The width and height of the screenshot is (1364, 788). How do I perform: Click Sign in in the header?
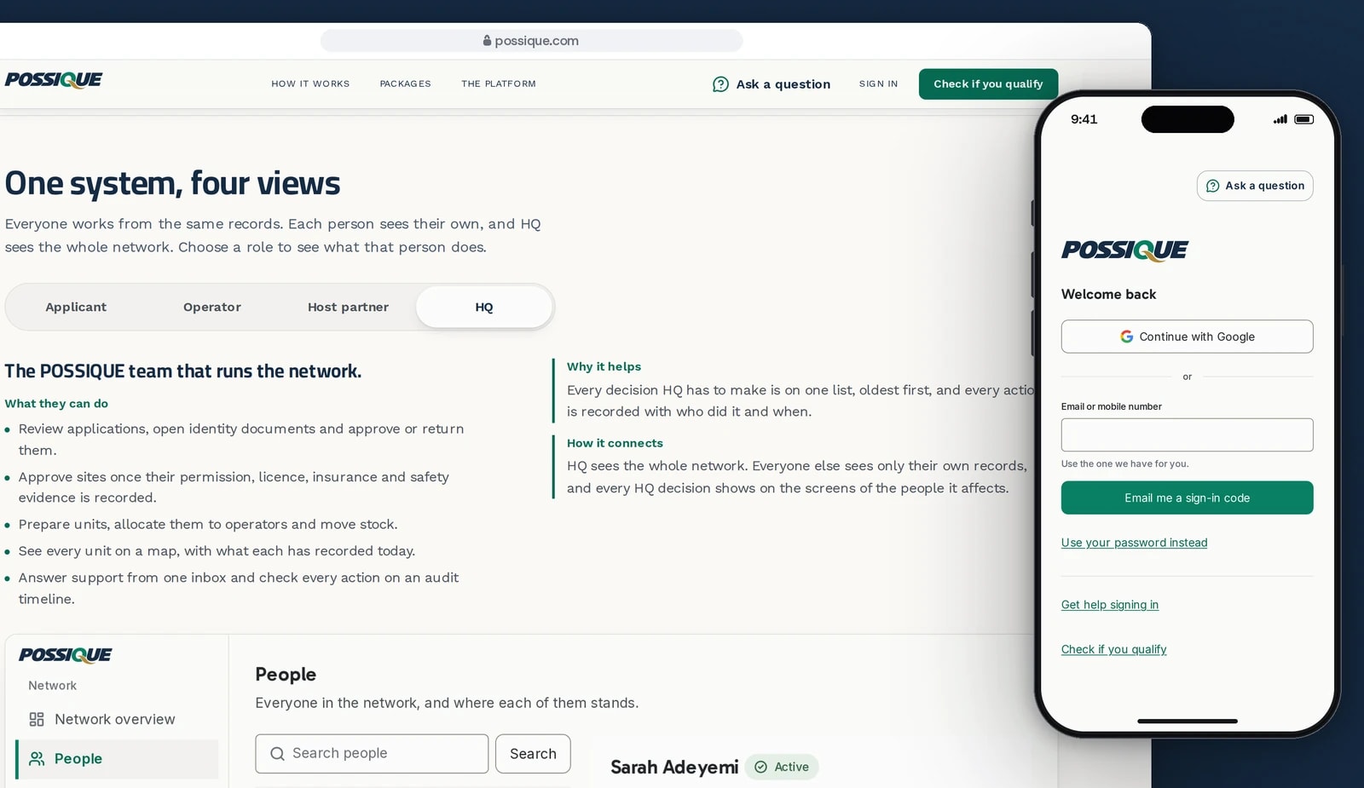[878, 84]
